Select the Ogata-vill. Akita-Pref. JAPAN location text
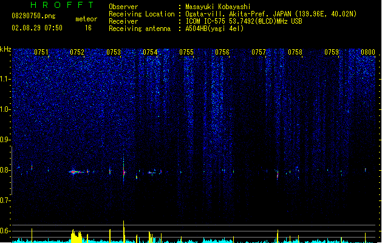This screenshot has width=382, height=243. coord(271,14)
